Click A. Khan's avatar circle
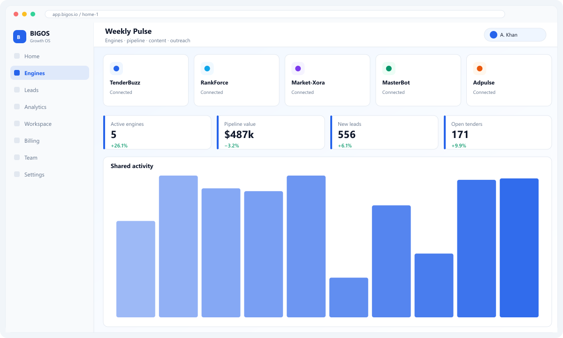This screenshot has height=338, width=563. [494, 35]
